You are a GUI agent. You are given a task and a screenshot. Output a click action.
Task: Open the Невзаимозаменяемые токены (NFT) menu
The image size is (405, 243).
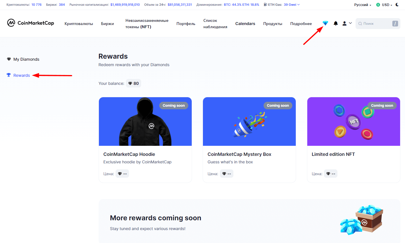[x=147, y=24]
